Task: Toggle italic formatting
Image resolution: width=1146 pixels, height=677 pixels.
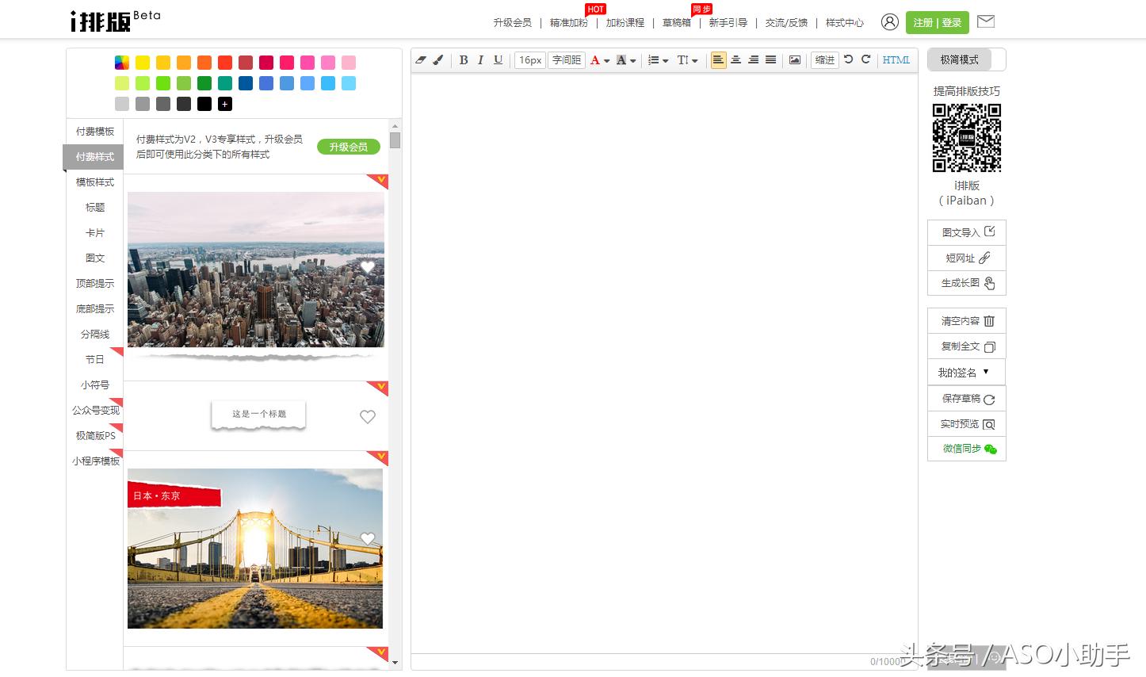Action: (x=480, y=60)
